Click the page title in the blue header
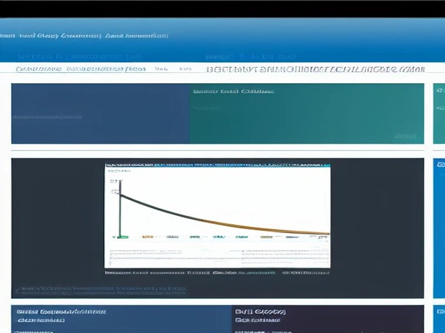The width and height of the screenshot is (445, 333). [83, 36]
